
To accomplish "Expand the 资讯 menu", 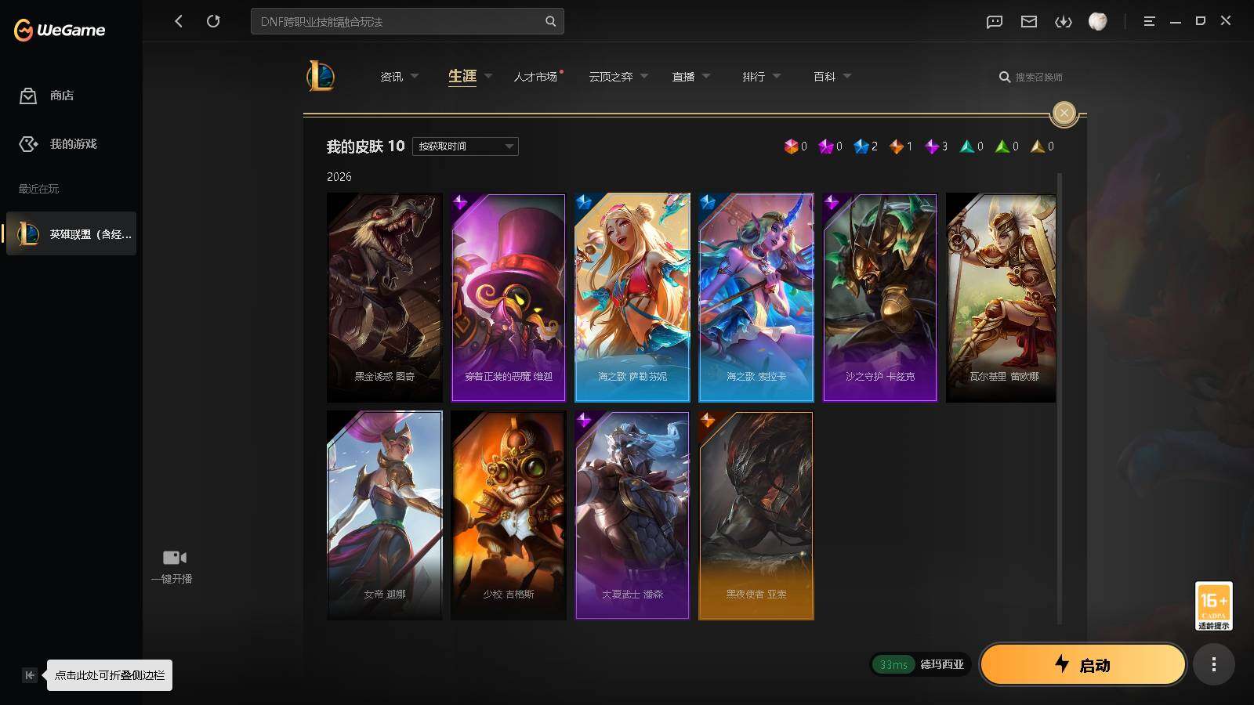I will click(x=399, y=77).
